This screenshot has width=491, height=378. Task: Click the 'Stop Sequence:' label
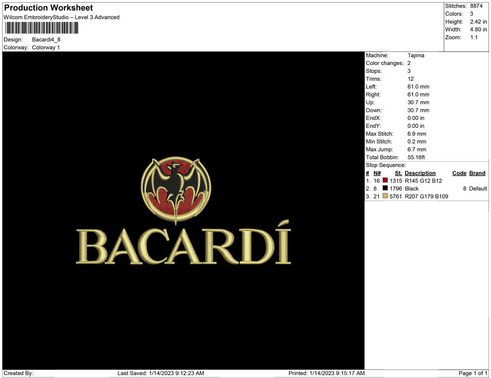click(386, 165)
